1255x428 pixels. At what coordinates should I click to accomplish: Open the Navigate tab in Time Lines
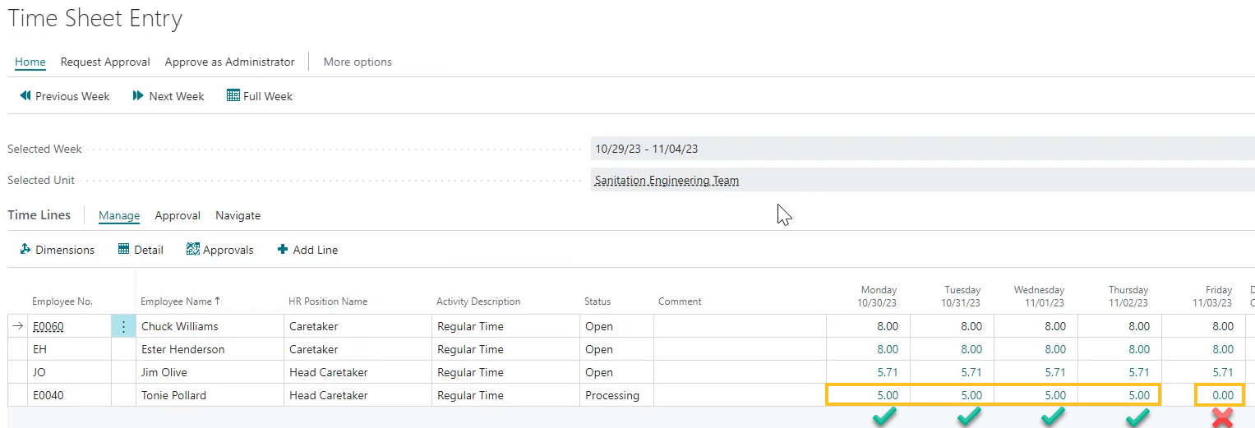(x=238, y=215)
